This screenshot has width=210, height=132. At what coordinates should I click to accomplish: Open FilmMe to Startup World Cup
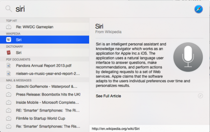tap(44, 118)
